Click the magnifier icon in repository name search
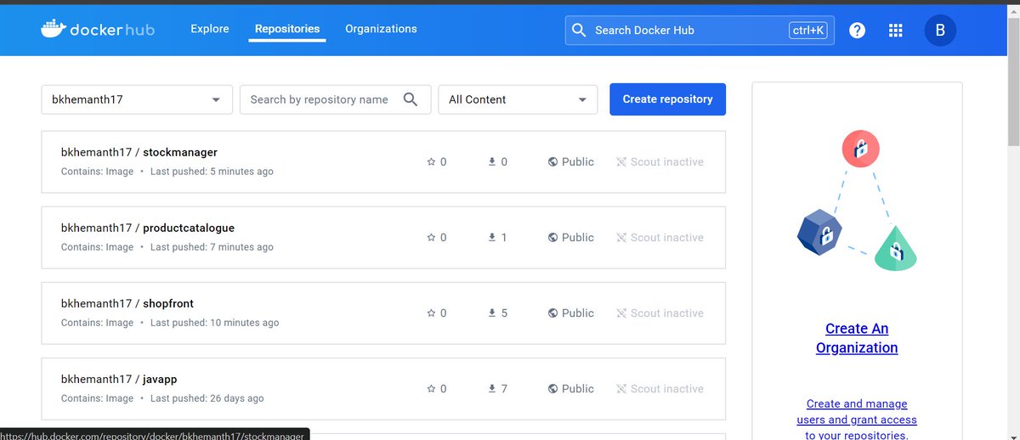The height and width of the screenshot is (440, 1020). click(x=411, y=99)
